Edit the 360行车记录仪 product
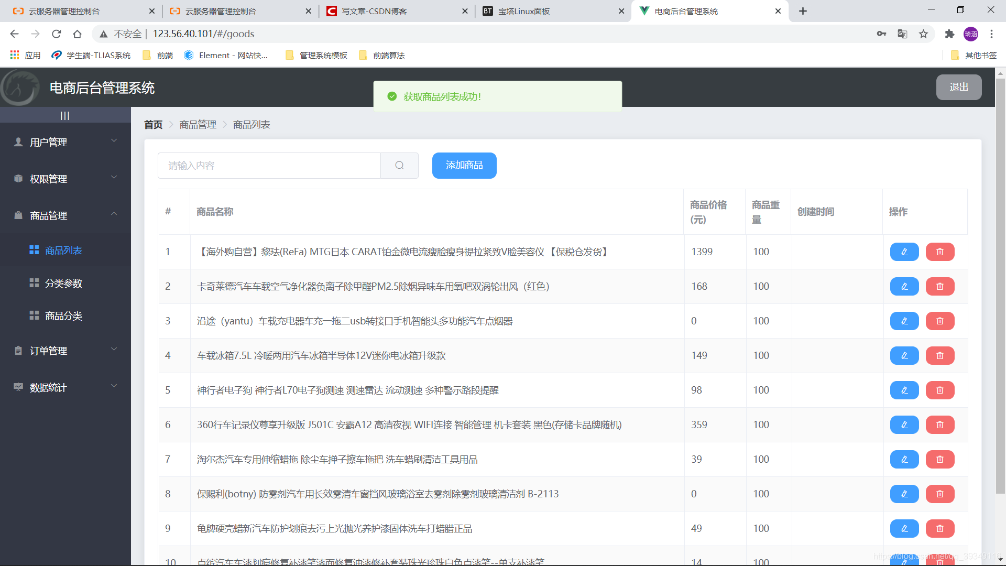Screen dimensions: 1006x566 point(904,425)
